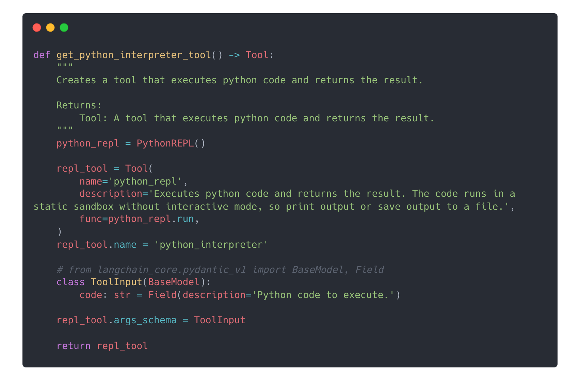This screenshot has height=380, width=580.
Task: Click the PythonREPL() constructor call
Action: click(171, 143)
